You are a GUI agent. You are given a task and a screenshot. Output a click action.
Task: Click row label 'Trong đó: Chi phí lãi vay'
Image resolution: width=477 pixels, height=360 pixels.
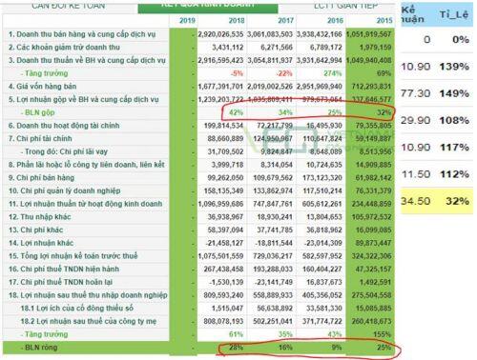coord(64,151)
